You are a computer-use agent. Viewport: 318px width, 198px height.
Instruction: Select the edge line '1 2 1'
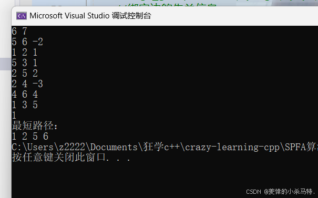(25, 53)
